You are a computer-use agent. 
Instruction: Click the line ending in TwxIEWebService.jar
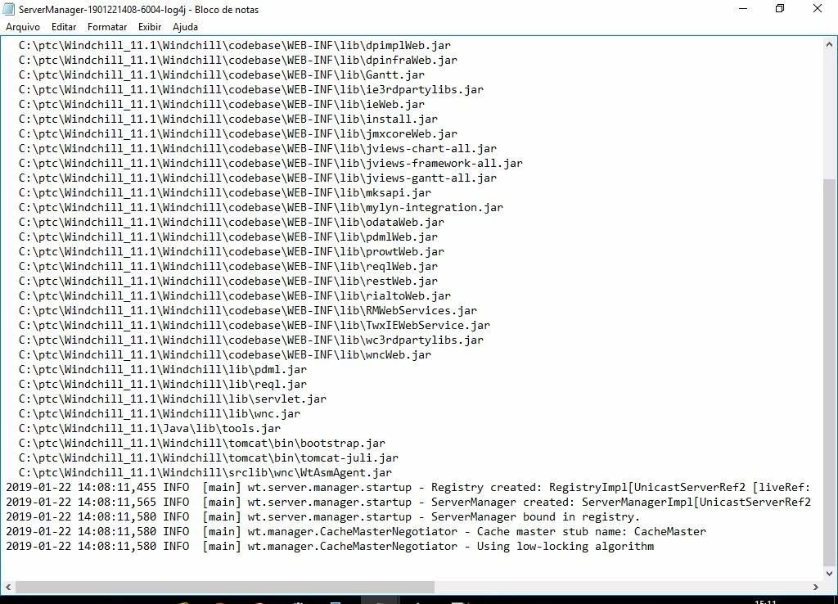click(255, 324)
